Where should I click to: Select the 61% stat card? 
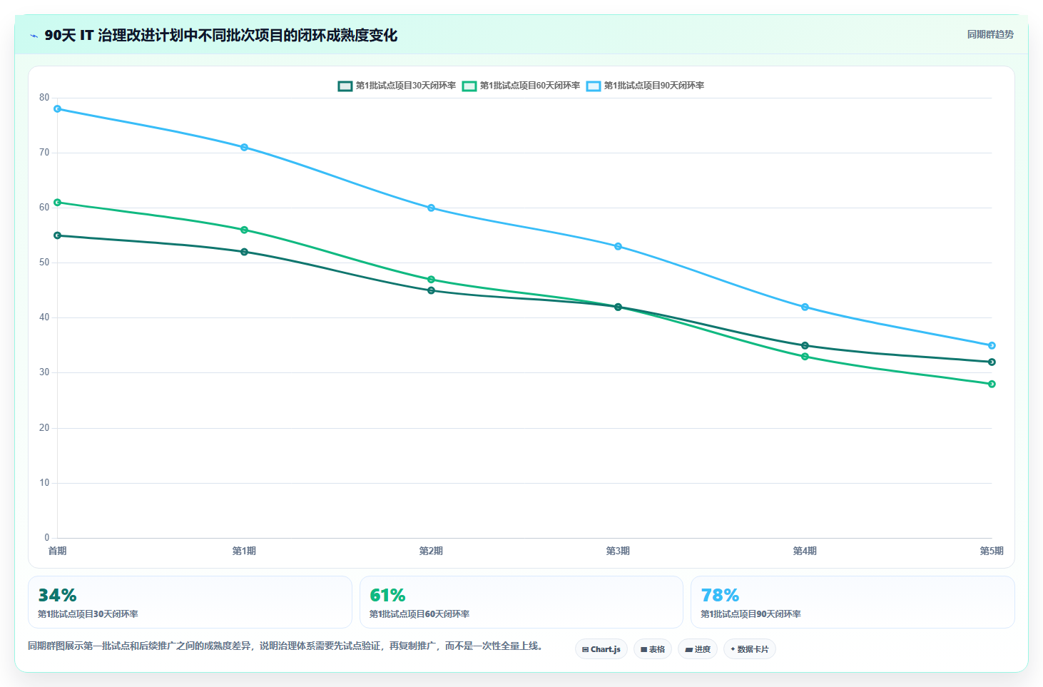pyautogui.click(x=521, y=602)
